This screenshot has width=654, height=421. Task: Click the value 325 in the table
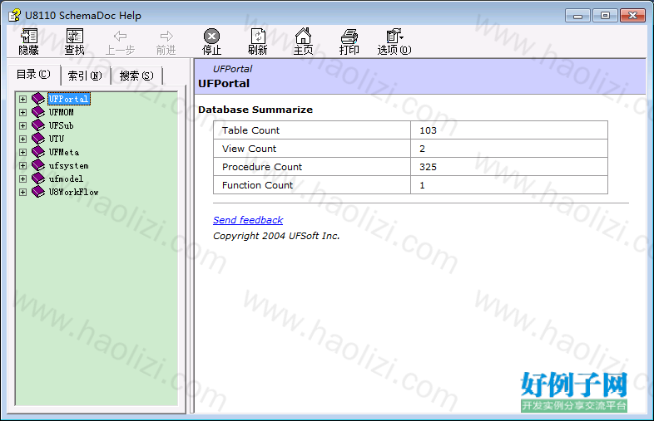pos(428,167)
